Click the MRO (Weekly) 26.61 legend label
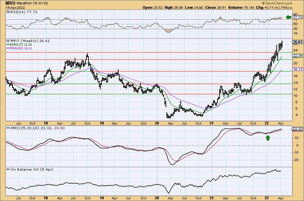 tap(30, 41)
